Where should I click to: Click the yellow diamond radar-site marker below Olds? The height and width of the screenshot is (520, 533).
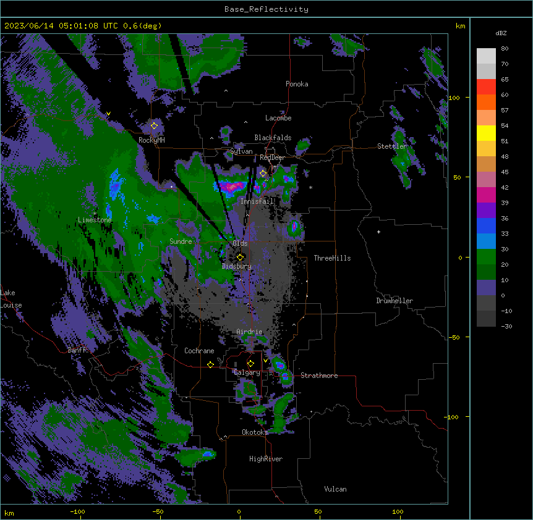point(240,258)
